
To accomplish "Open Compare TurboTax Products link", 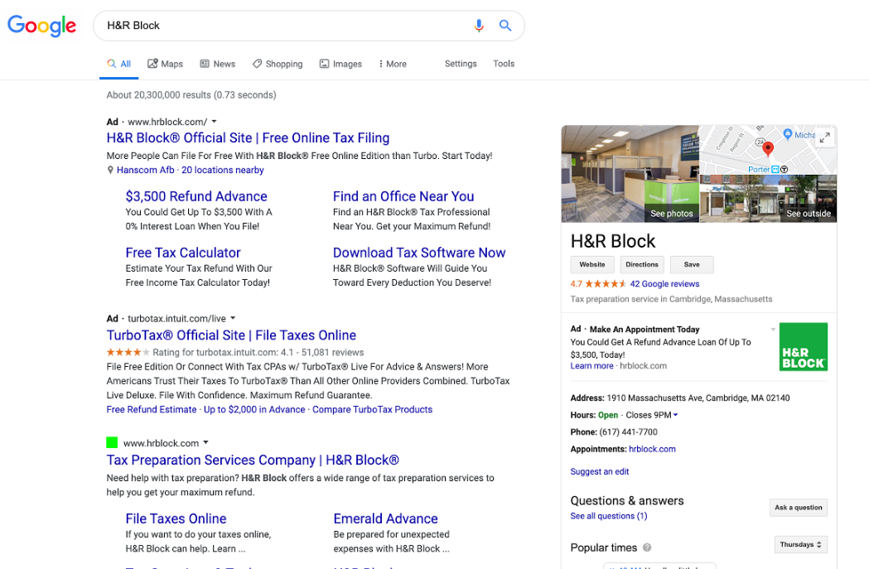I will tap(373, 409).
